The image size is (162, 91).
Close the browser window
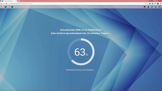click(x=160, y=1)
